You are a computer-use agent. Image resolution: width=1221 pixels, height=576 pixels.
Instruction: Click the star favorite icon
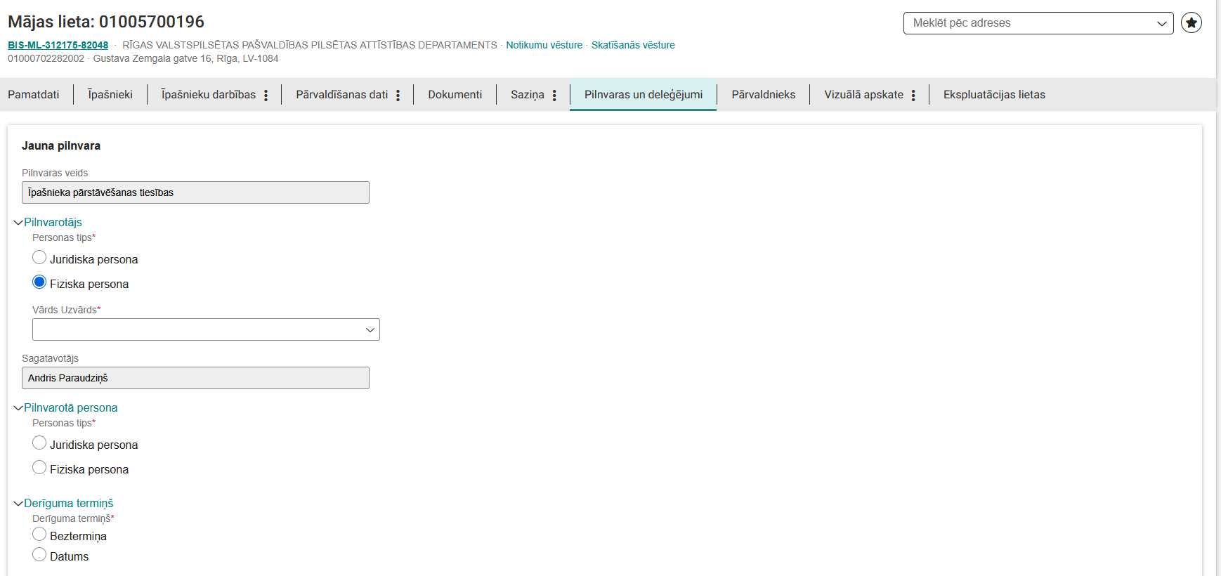coord(1191,23)
